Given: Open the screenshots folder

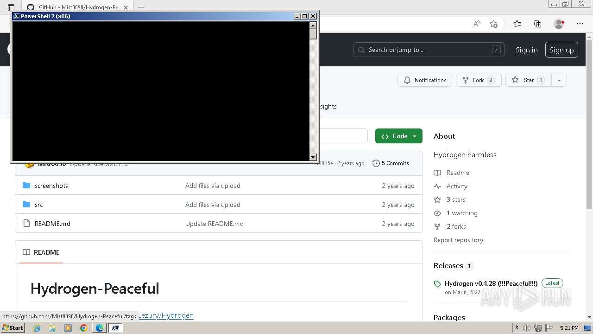Looking at the screenshot, I should 51,186.
